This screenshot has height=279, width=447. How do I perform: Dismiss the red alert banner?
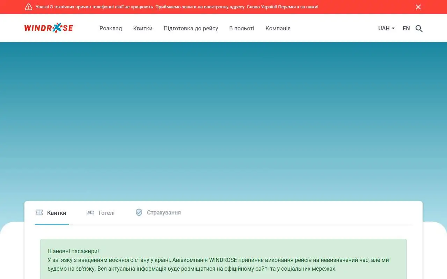418,7
